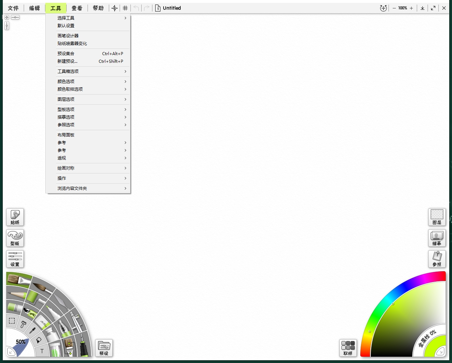
Task: Open the 图层 layers panel
Action: pyautogui.click(x=437, y=217)
